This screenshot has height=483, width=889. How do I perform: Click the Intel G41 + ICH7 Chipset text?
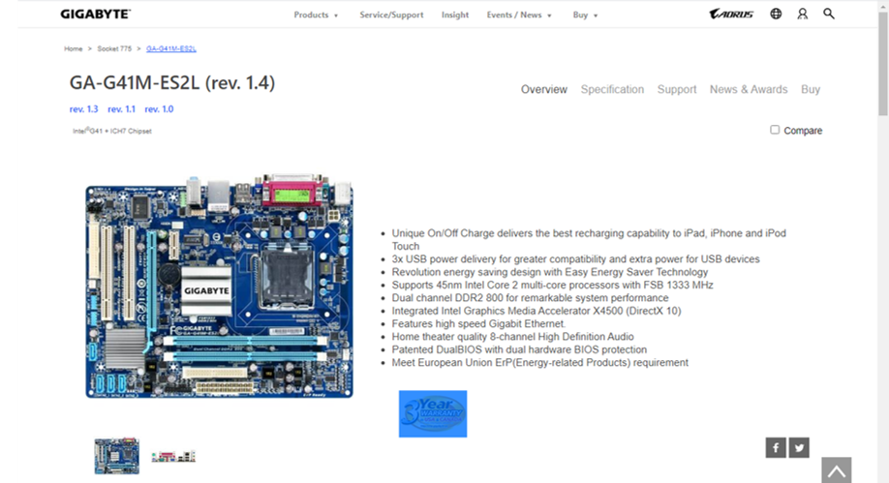[x=111, y=131]
